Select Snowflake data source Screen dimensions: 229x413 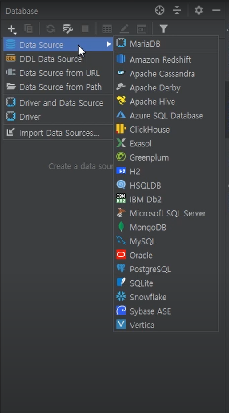coord(166,297)
